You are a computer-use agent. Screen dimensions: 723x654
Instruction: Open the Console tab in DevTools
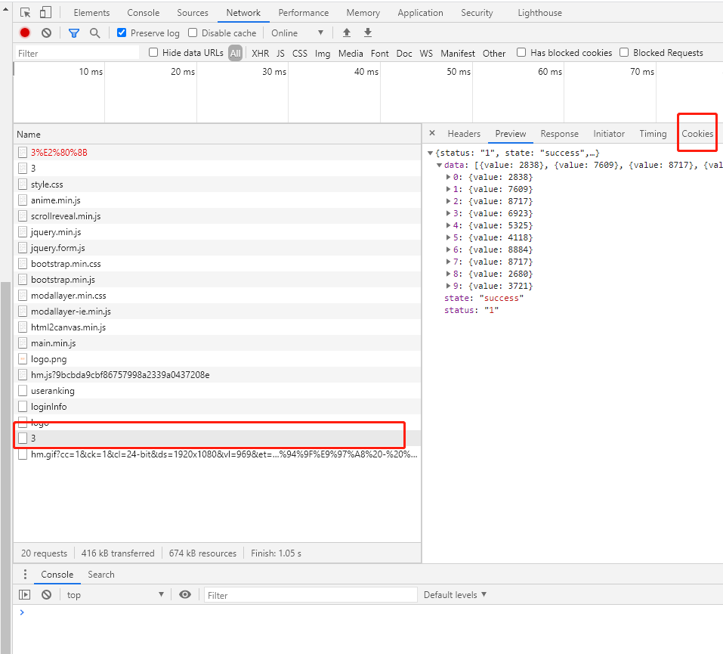(143, 13)
